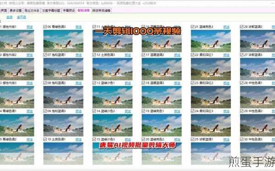
Task: Select the filter 14 preview thumbnail
Action: pos(112,125)
